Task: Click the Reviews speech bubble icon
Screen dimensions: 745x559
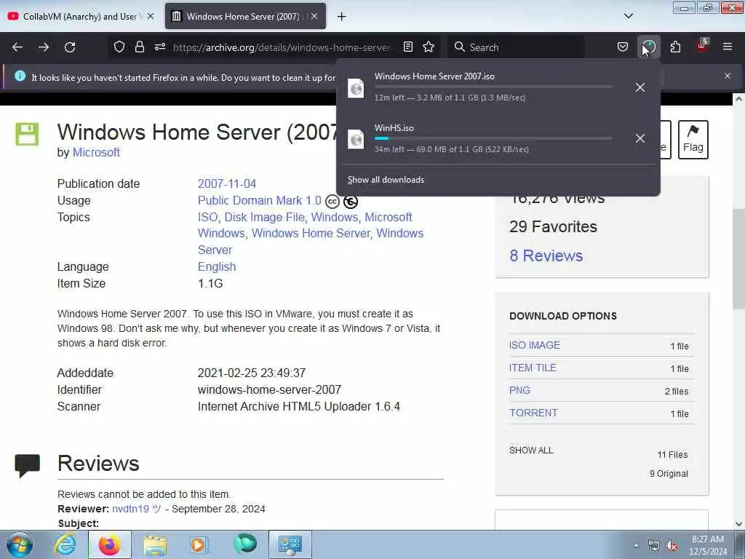Action: point(27,466)
